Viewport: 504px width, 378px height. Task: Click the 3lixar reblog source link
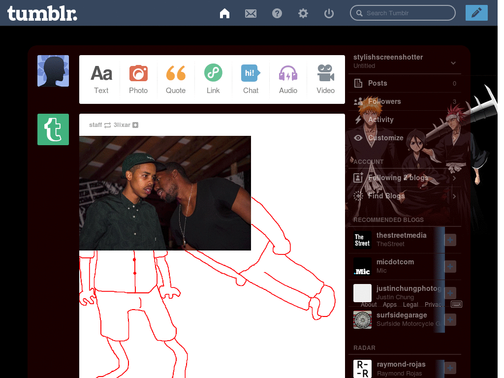click(122, 125)
